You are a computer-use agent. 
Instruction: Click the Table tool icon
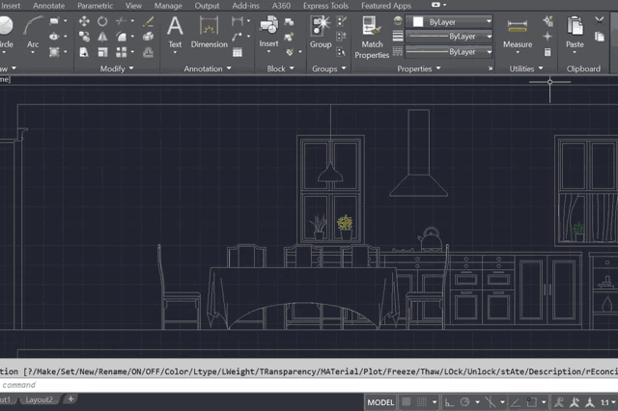click(x=238, y=52)
